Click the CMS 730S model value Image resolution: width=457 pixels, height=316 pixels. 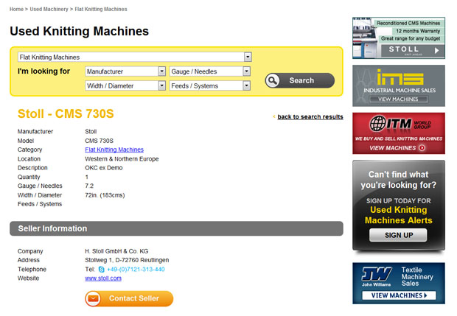tap(99, 141)
